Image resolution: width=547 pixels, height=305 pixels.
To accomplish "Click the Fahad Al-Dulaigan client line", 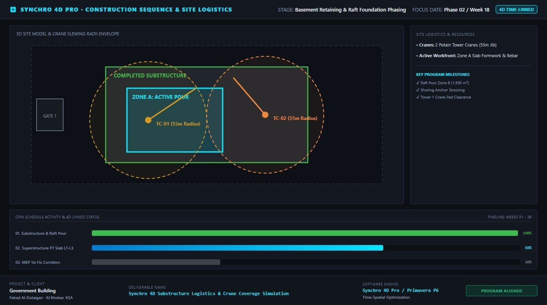I will [41, 298].
